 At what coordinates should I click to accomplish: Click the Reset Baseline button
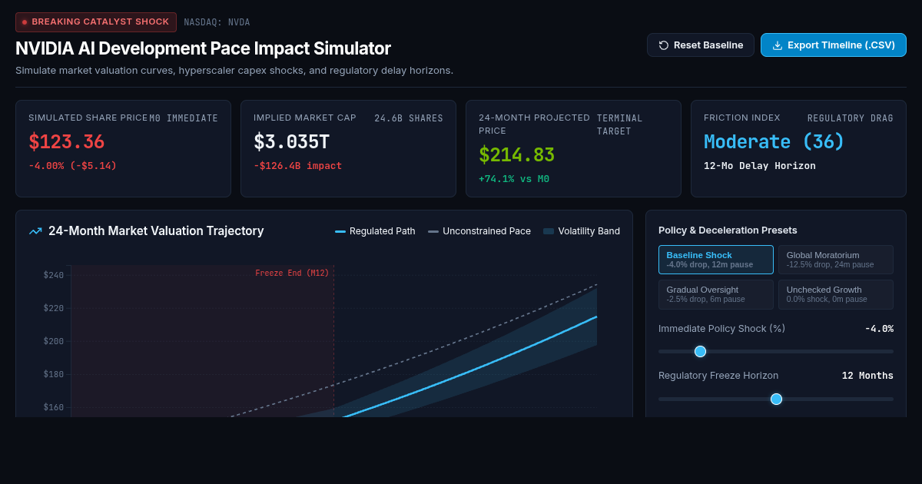click(x=701, y=45)
